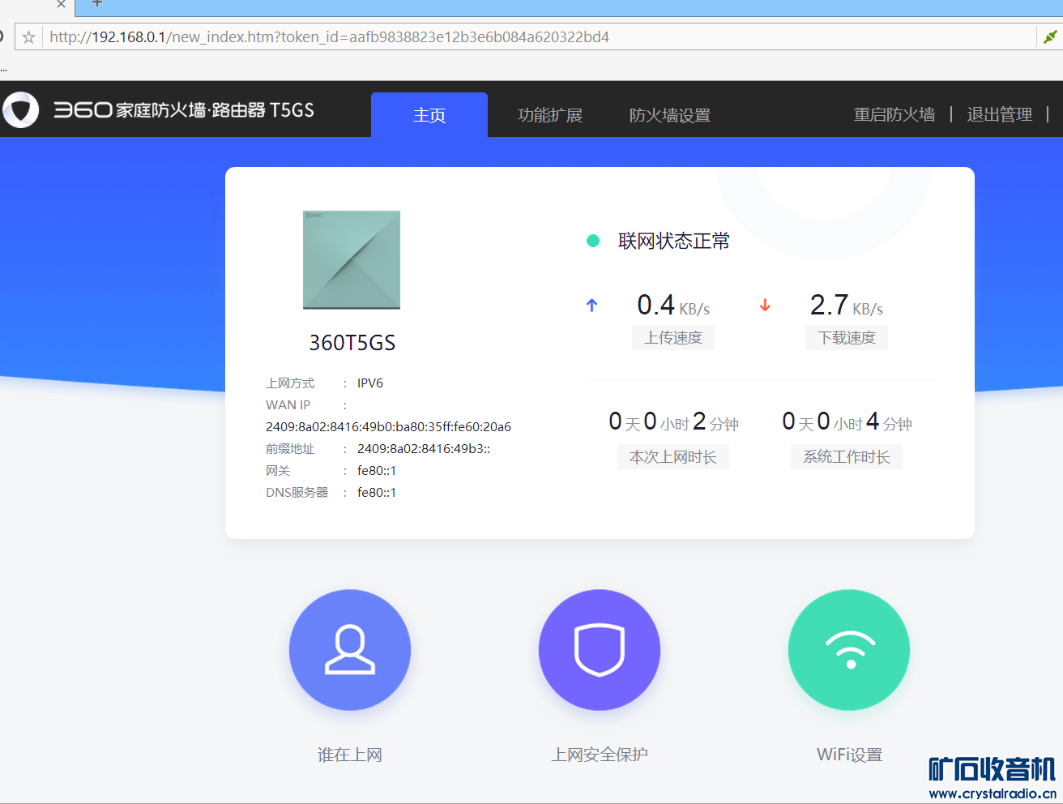Screen dimensions: 1063x804
Task: Open a new browser tab
Action: click(x=97, y=4)
